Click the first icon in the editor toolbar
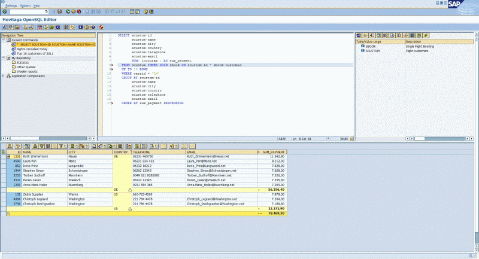This screenshot has height=259, width=479. 5,27
